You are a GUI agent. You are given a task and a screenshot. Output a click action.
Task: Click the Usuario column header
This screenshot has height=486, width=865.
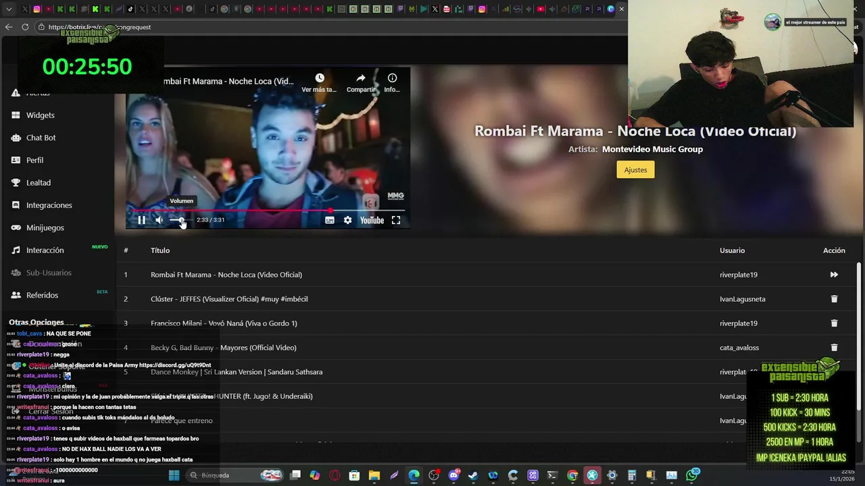[x=732, y=250]
